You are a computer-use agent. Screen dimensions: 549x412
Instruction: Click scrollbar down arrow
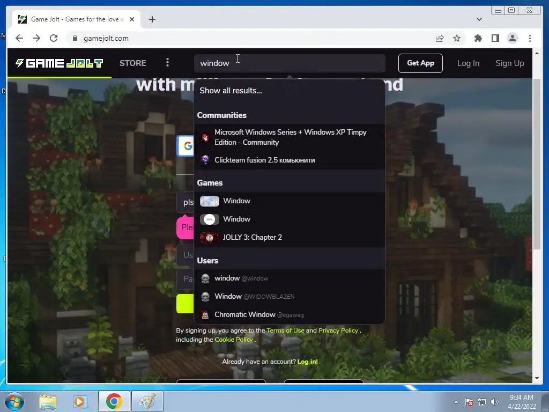(537, 378)
